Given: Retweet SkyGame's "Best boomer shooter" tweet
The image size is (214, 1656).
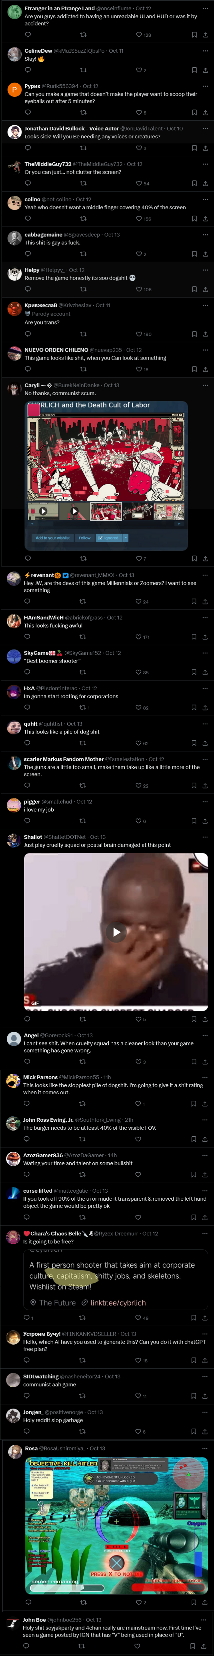Looking at the screenshot, I should 83,672.
